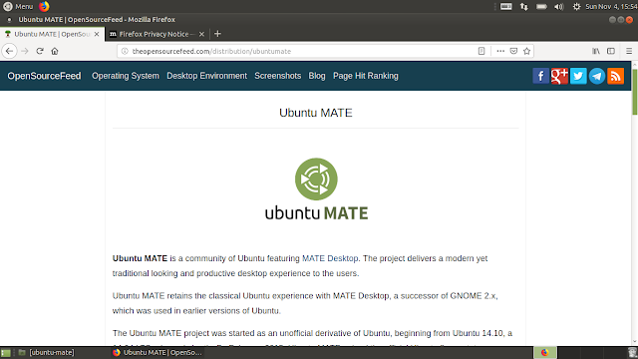Select the Ubuntu MATE OpenSourceFeed tab
The width and height of the screenshot is (638, 359).
click(x=52, y=34)
